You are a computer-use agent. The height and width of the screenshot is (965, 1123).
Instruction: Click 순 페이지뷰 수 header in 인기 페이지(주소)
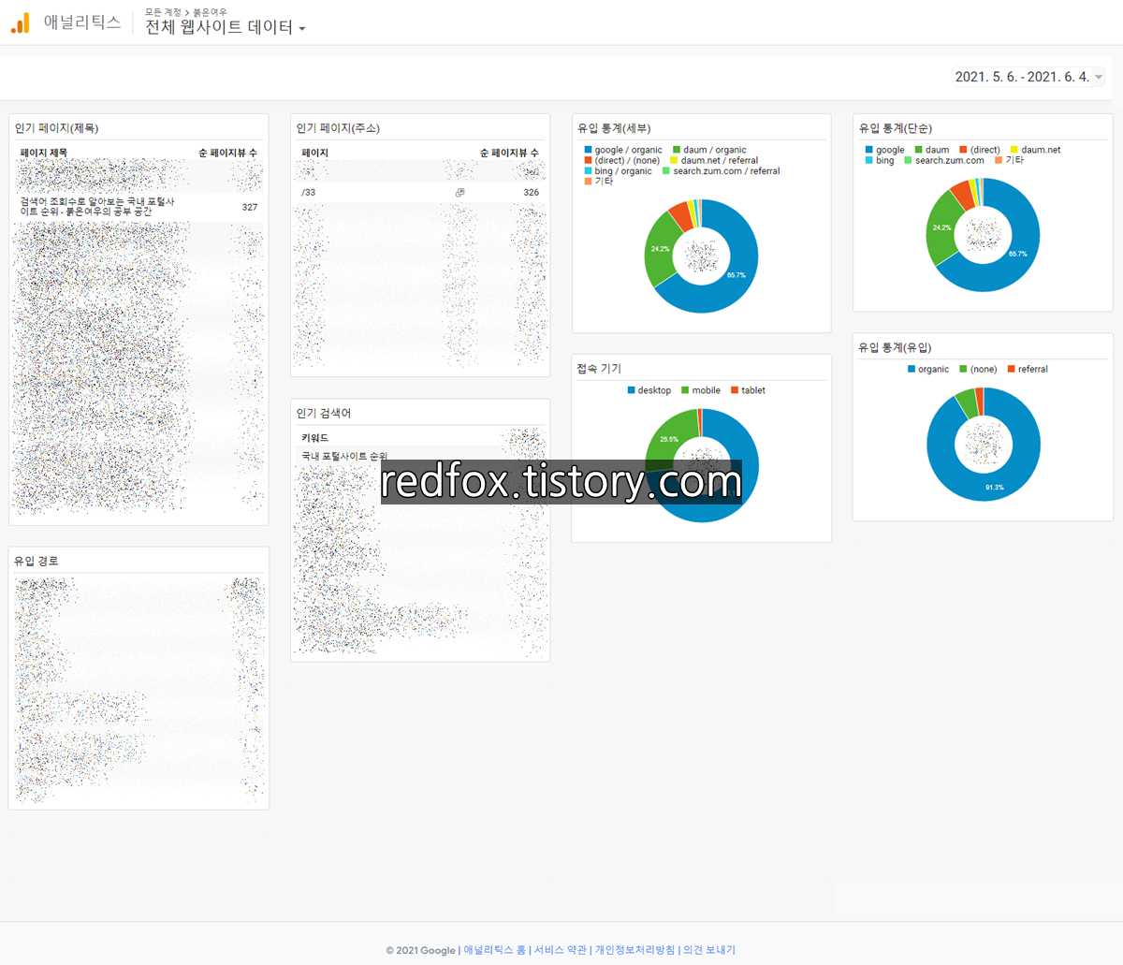(509, 153)
